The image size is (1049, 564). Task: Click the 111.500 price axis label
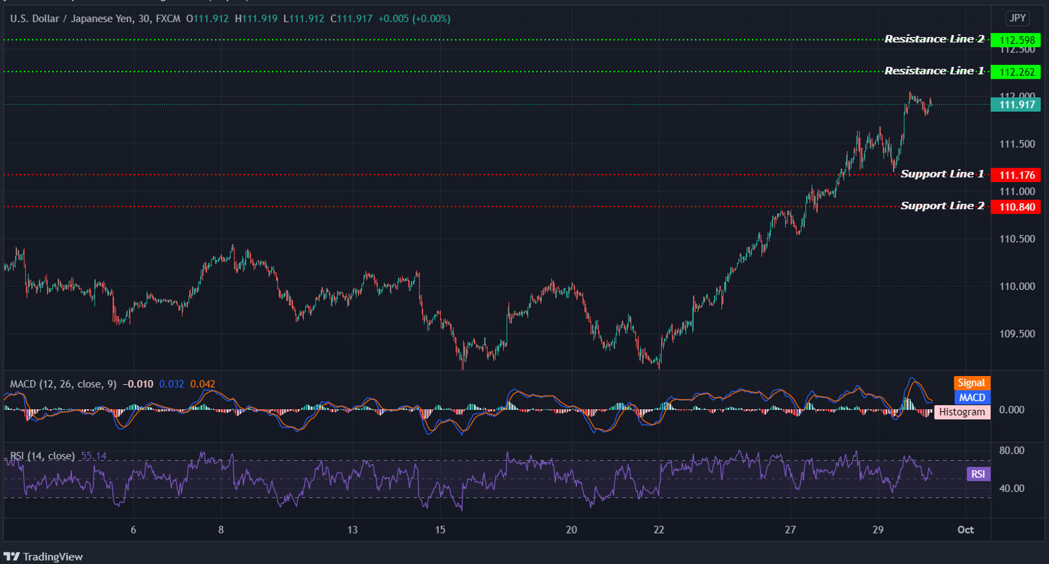(x=1017, y=144)
